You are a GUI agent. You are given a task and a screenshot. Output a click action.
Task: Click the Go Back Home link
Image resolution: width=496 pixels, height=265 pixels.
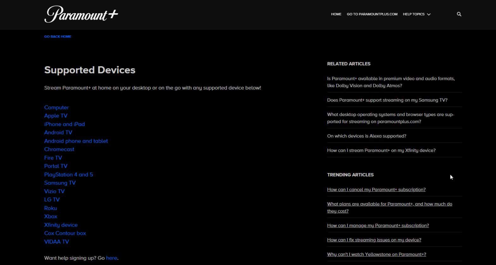coord(57,37)
